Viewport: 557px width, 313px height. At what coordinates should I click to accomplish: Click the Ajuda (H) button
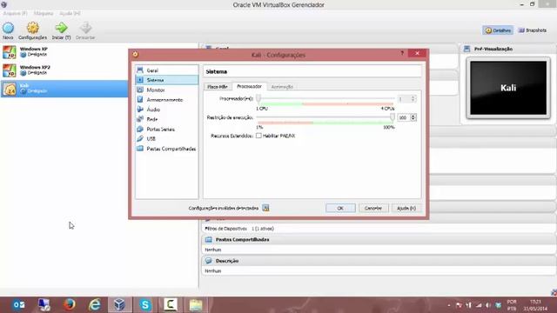coord(406,208)
